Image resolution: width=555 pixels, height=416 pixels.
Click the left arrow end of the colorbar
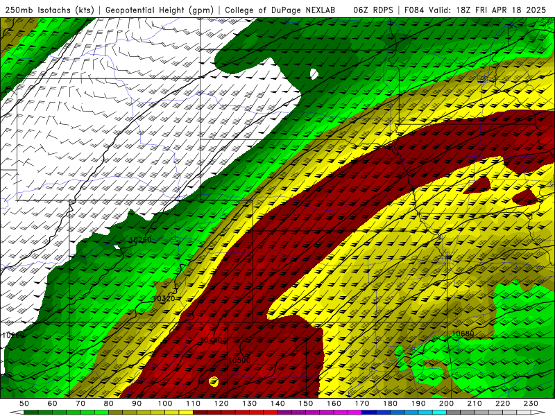pos(17,413)
